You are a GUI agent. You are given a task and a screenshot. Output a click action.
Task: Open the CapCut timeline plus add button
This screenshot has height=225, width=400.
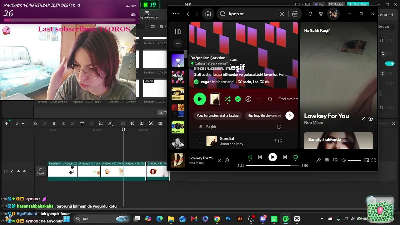click(x=6, y=123)
